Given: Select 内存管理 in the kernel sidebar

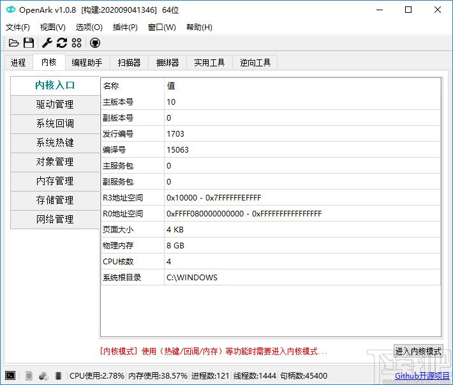Looking at the screenshot, I should coord(55,181).
